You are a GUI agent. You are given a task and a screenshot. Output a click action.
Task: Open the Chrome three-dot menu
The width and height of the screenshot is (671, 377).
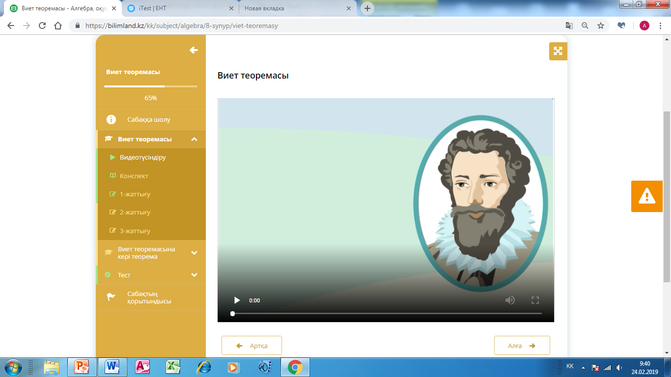(661, 26)
